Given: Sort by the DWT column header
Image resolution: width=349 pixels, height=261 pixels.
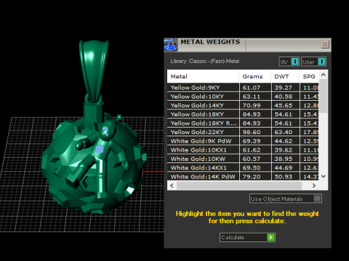Looking at the screenshot, I should pos(285,77).
